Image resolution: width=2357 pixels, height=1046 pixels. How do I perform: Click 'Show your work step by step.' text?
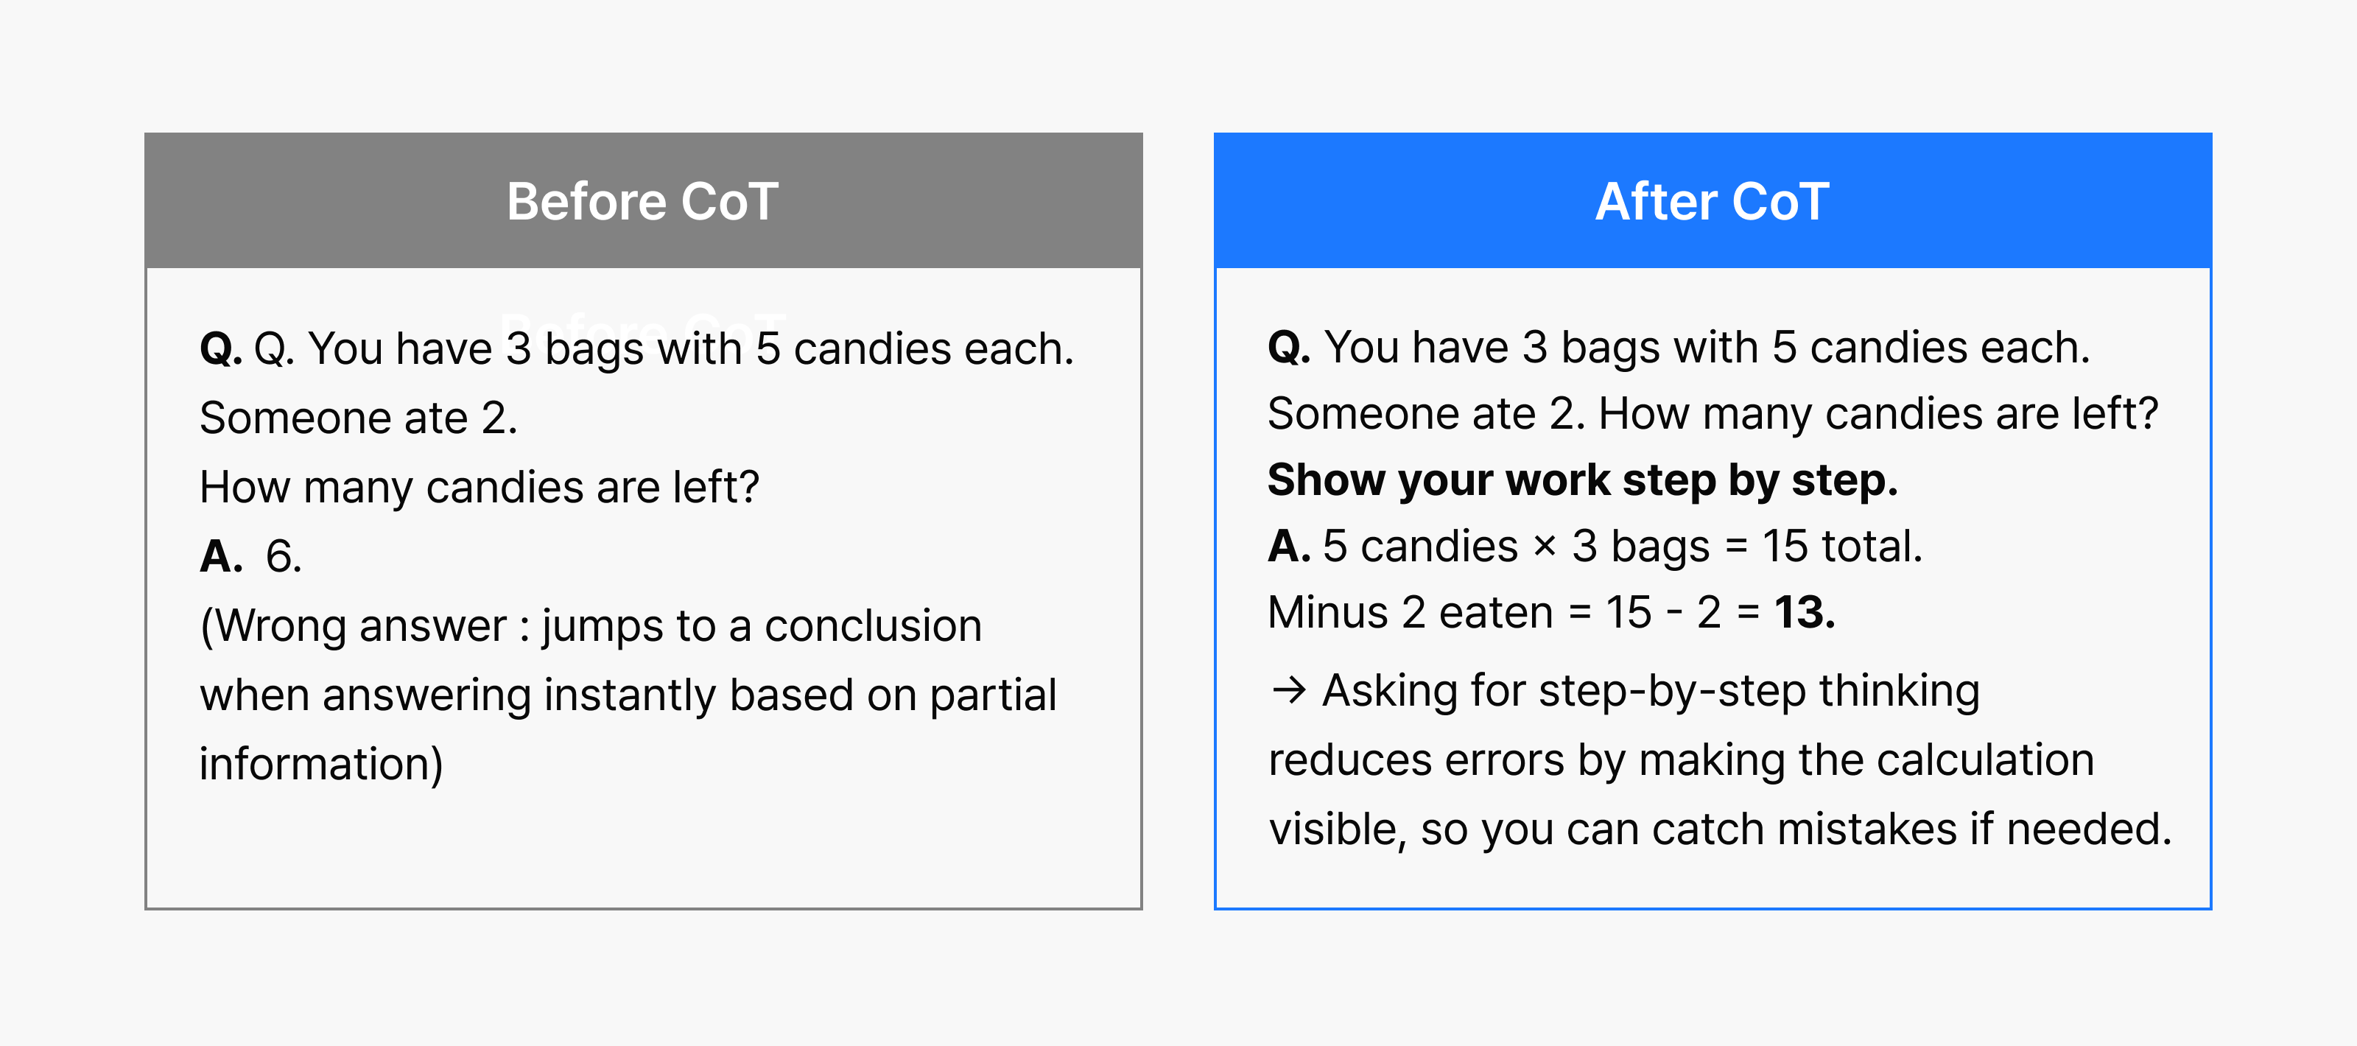click(x=1582, y=480)
